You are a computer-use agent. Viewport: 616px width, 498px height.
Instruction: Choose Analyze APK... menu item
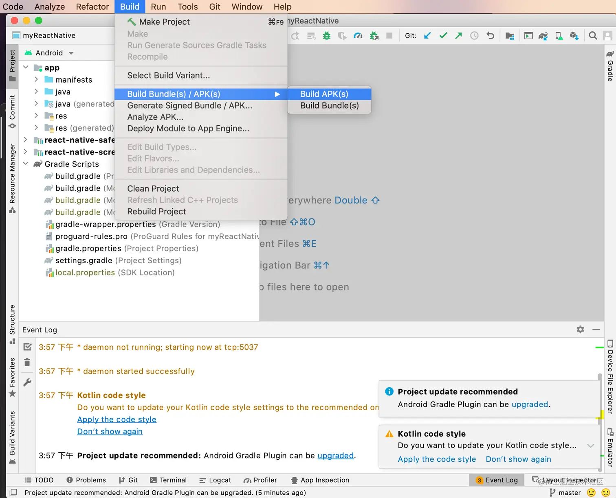tap(201, 117)
